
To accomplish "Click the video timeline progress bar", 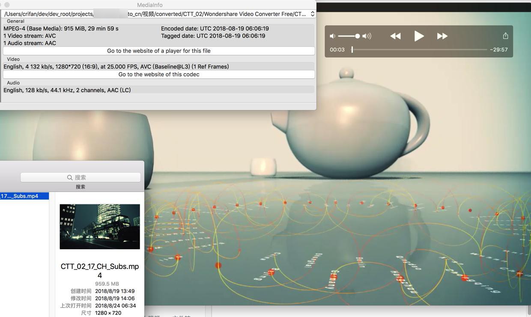I will coord(419,50).
